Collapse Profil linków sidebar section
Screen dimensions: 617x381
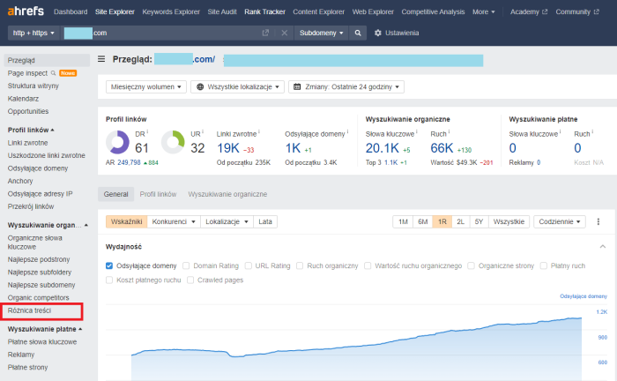(x=31, y=130)
